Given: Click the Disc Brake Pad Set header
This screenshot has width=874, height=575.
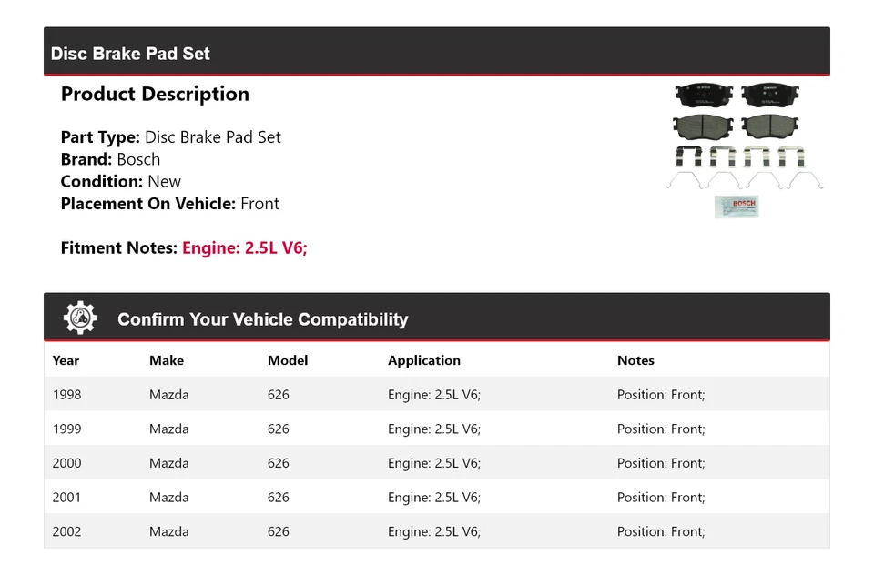Looking at the screenshot, I should (130, 54).
